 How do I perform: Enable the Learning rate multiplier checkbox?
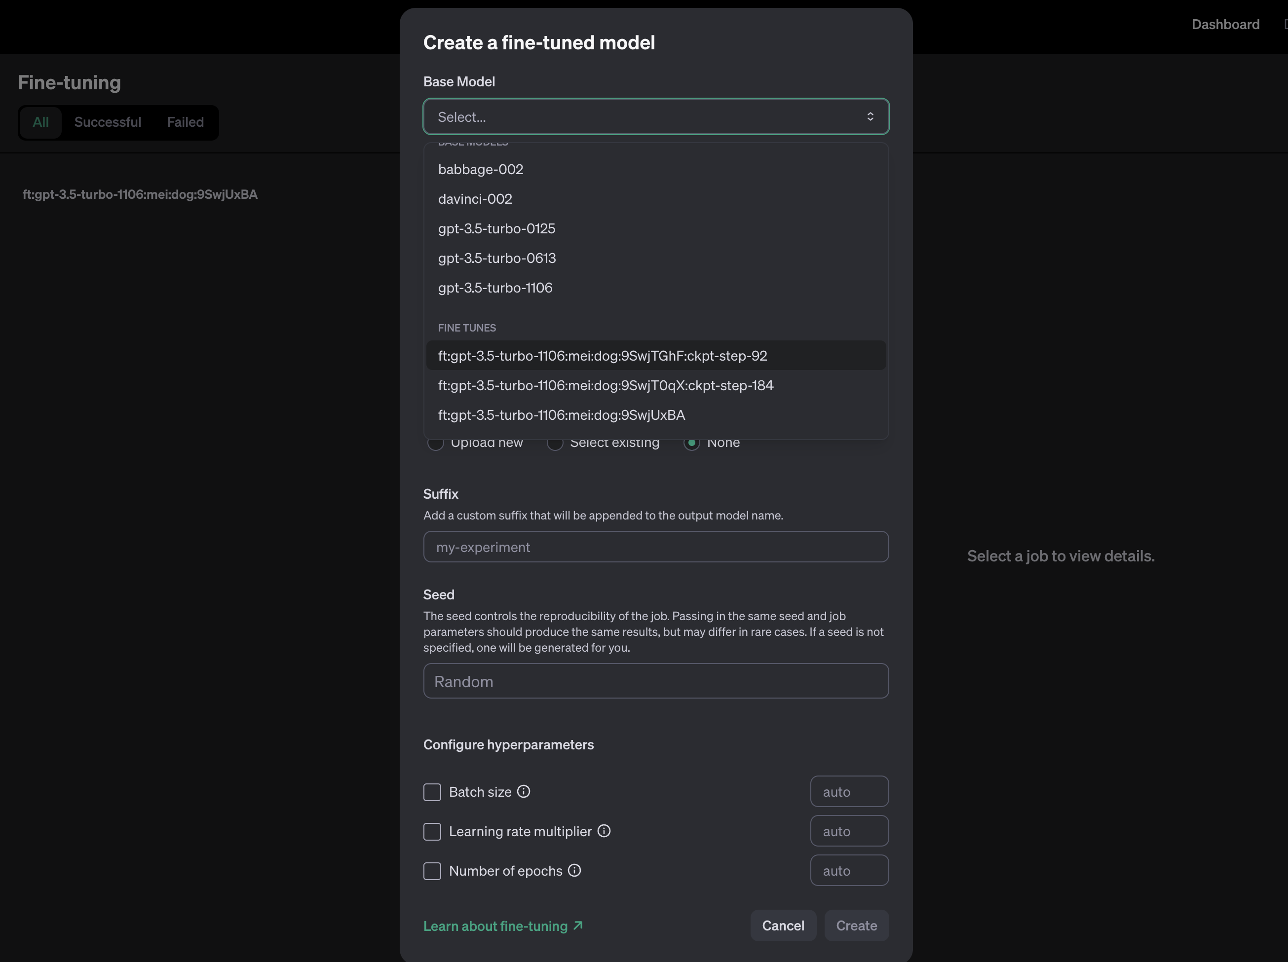(432, 832)
